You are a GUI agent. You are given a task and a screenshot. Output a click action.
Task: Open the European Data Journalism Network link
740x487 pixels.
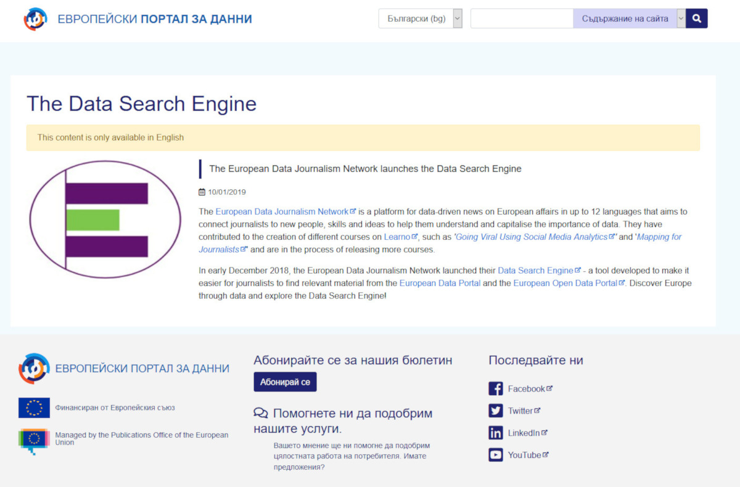(x=282, y=211)
